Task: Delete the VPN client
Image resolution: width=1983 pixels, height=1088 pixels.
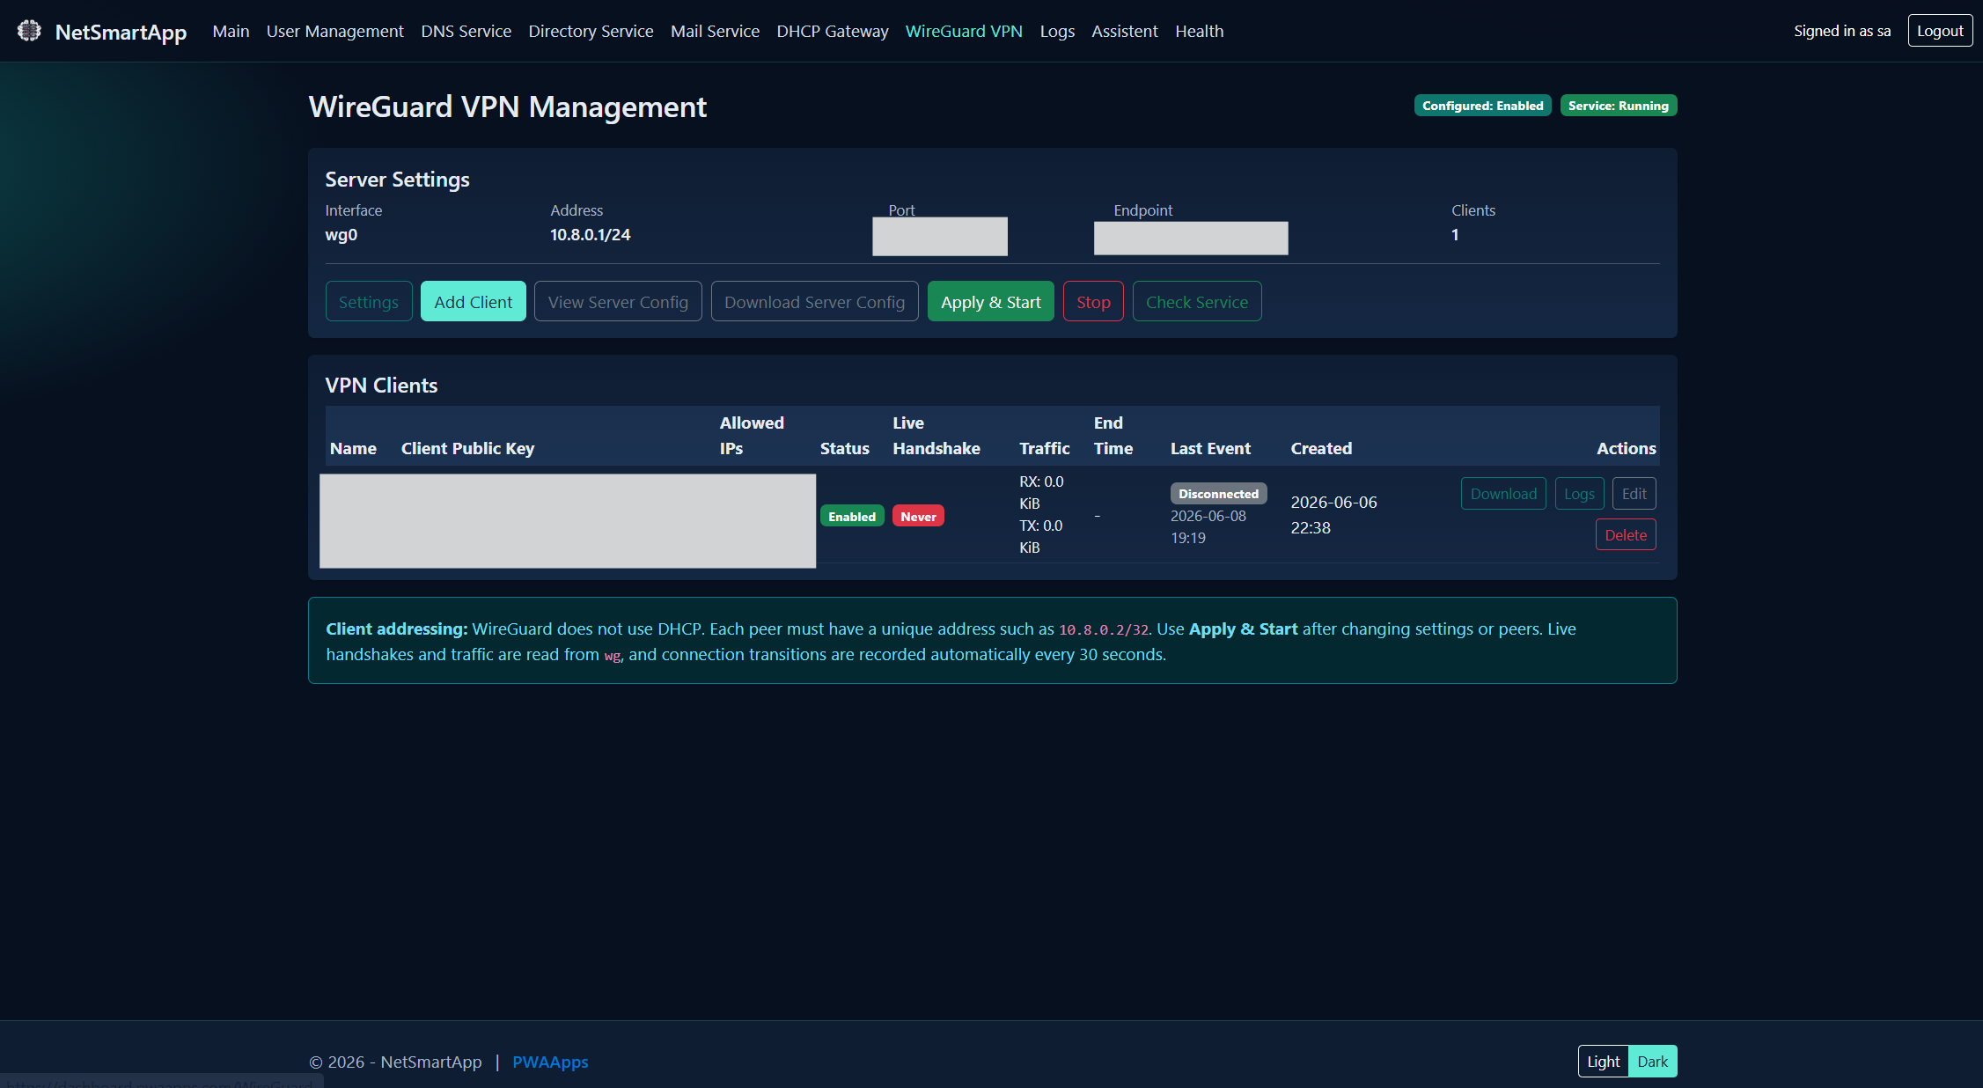Action: pyautogui.click(x=1626, y=535)
